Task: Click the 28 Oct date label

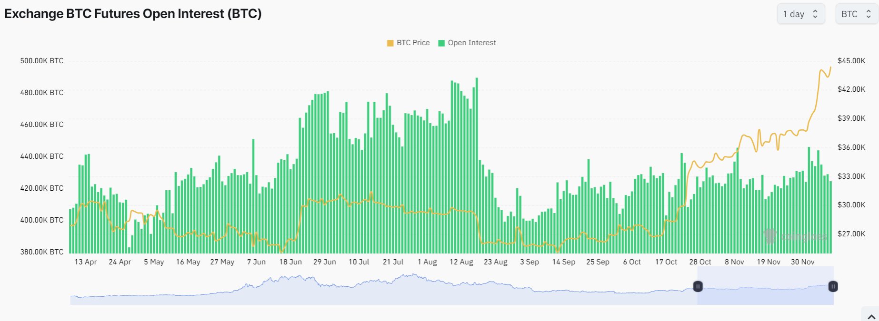Action: pos(700,262)
